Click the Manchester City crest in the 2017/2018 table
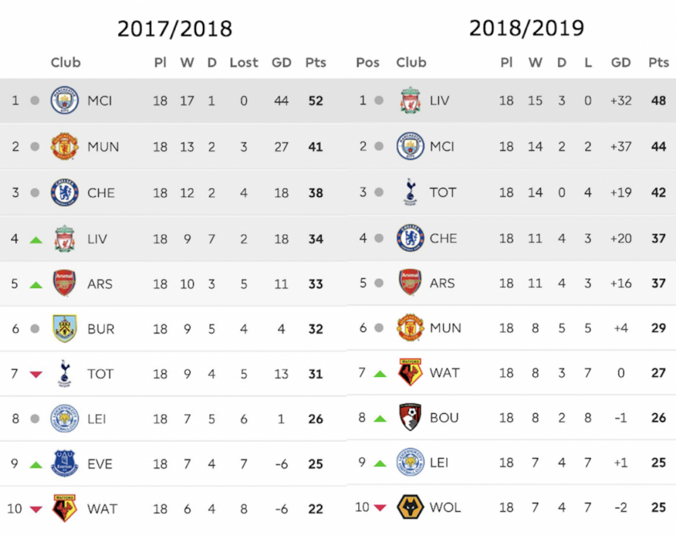Viewport: 676px width, 536px height. [x=65, y=100]
